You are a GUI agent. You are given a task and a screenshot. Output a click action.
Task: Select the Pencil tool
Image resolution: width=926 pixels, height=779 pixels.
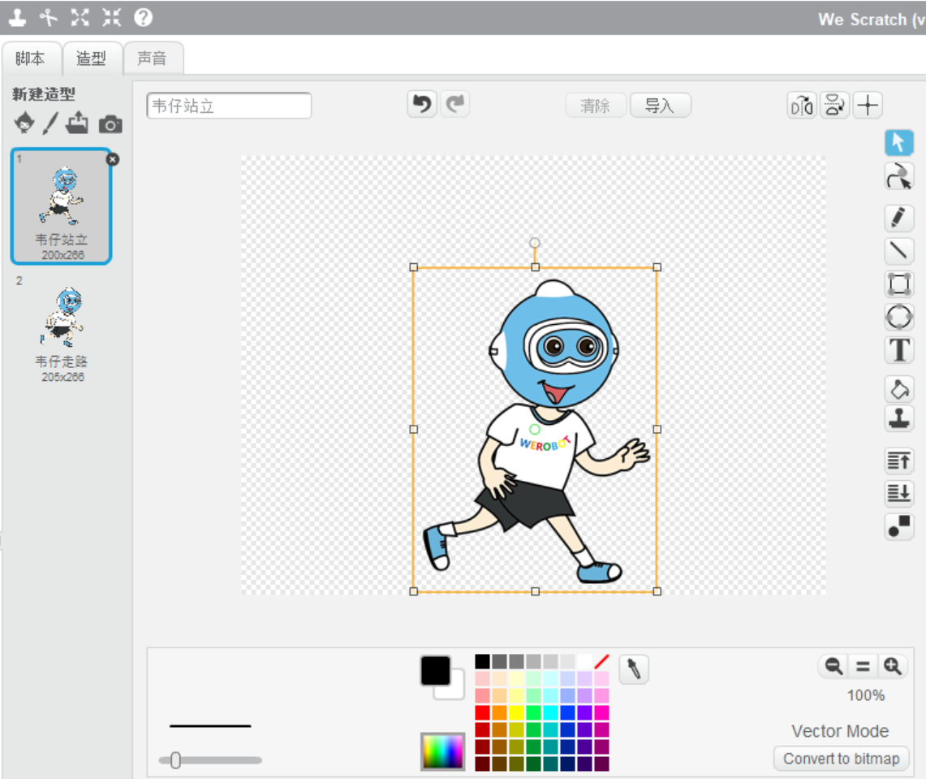click(899, 218)
